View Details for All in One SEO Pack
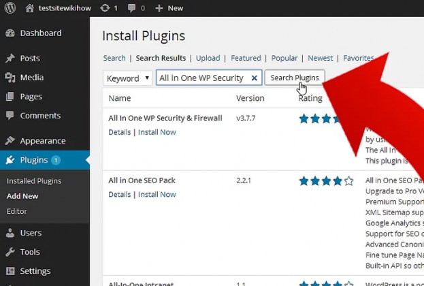424x286 pixels. tap(119, 195)
